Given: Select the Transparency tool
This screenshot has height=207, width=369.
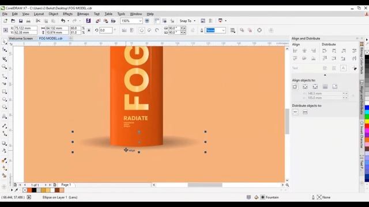Looking at the screenshot, I should coord(4,151).
